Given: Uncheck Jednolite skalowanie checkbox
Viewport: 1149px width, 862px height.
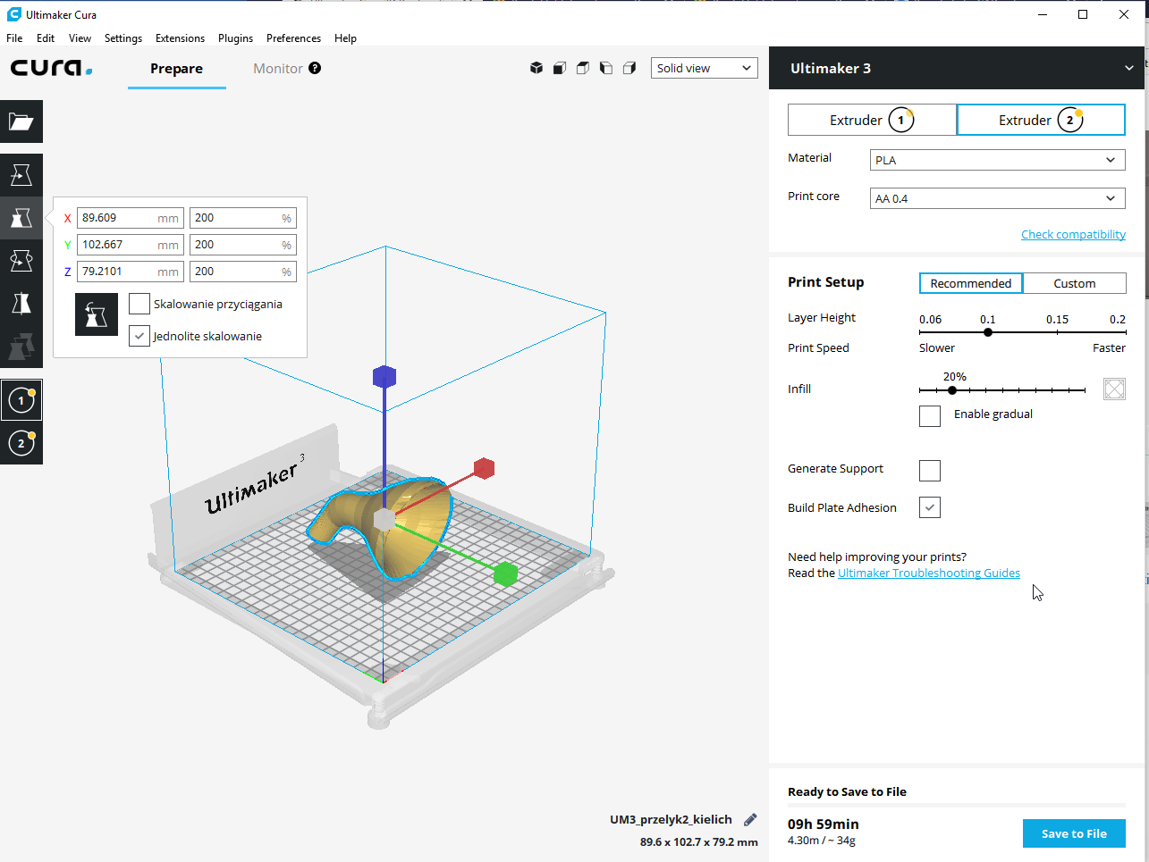Looking at the screenshot, I should click(139, 336).
